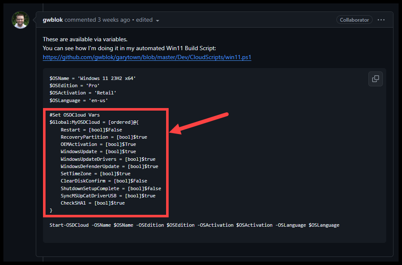Open the win11.ps1 GitHub link
The height and width of the screenshot is (265, 402).
click(x=147, y=57)
